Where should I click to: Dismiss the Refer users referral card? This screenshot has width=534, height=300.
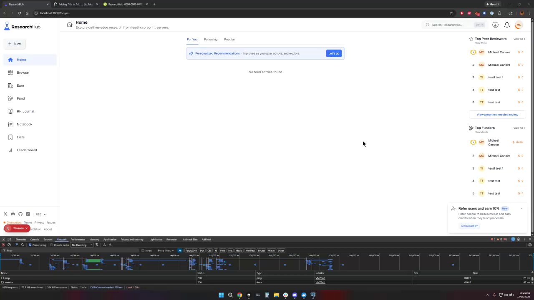tap(521, 208)
